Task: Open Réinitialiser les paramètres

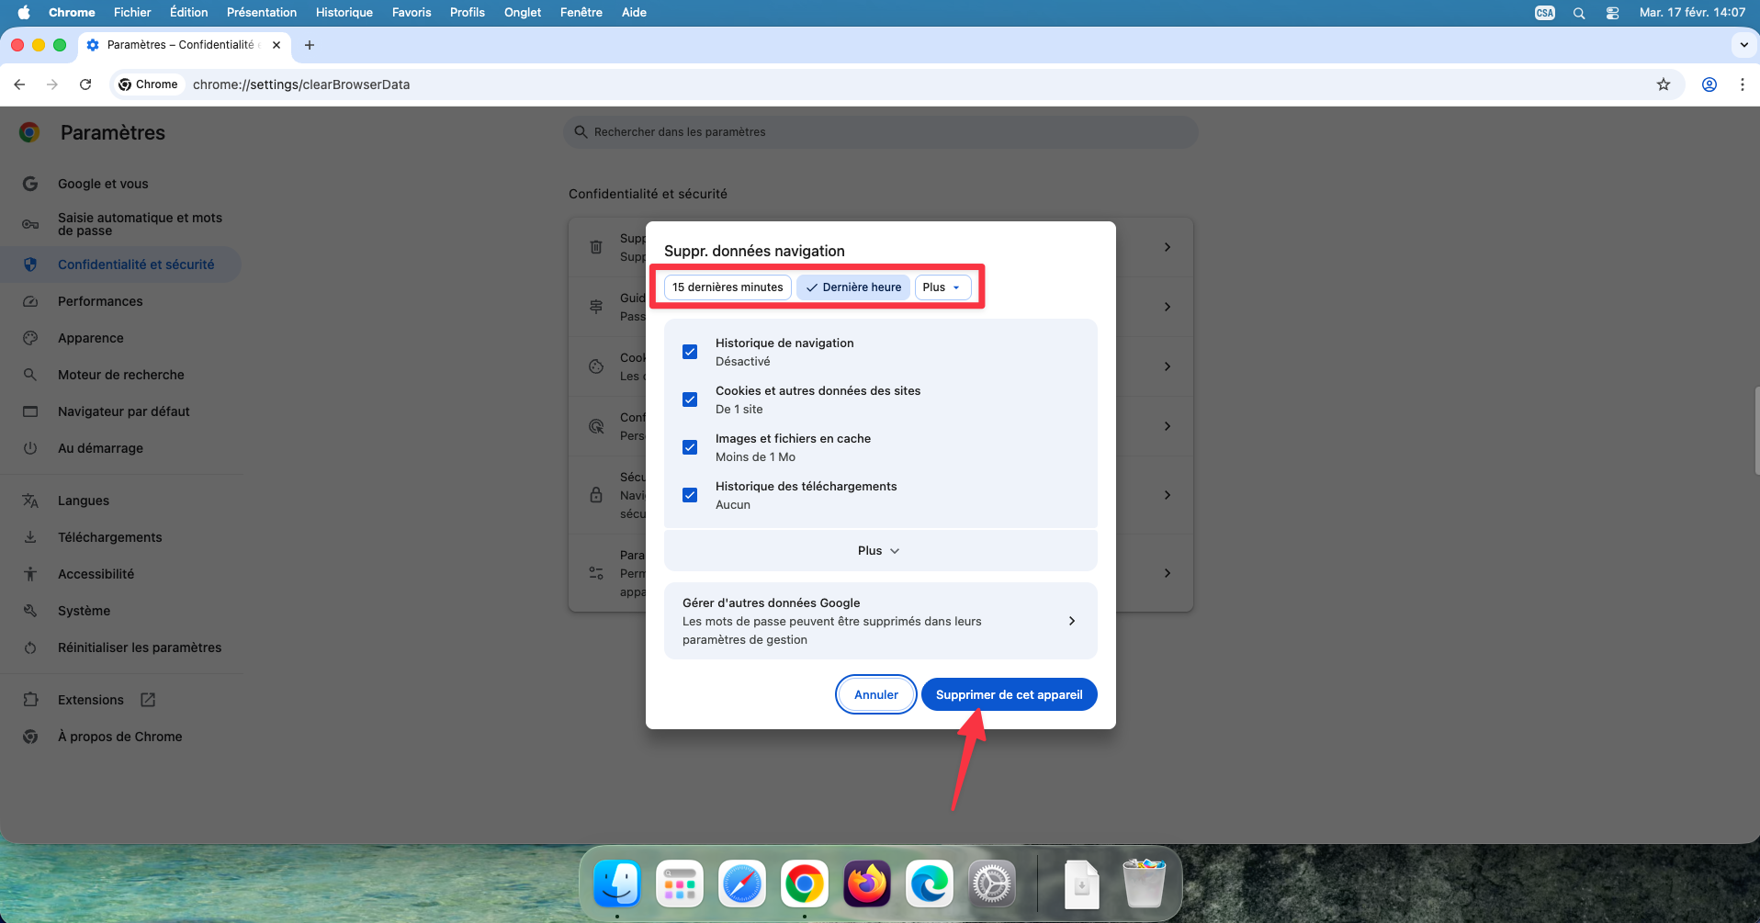Action: coord(120,647)
